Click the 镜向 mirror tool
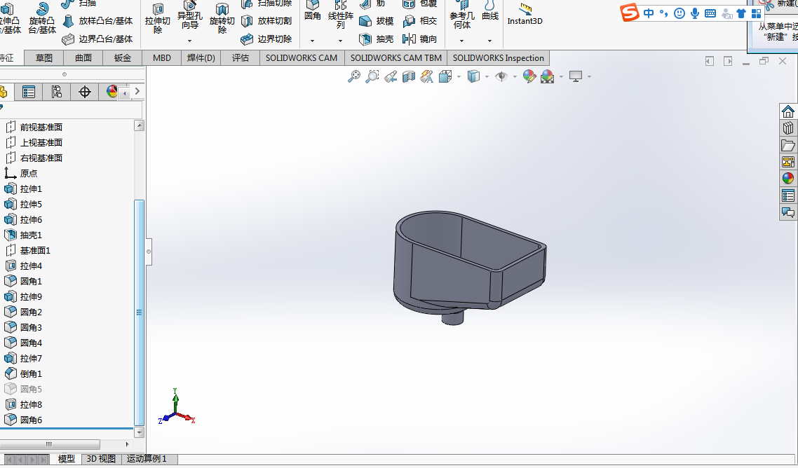The image size is (798, 468). pos(420,39)
